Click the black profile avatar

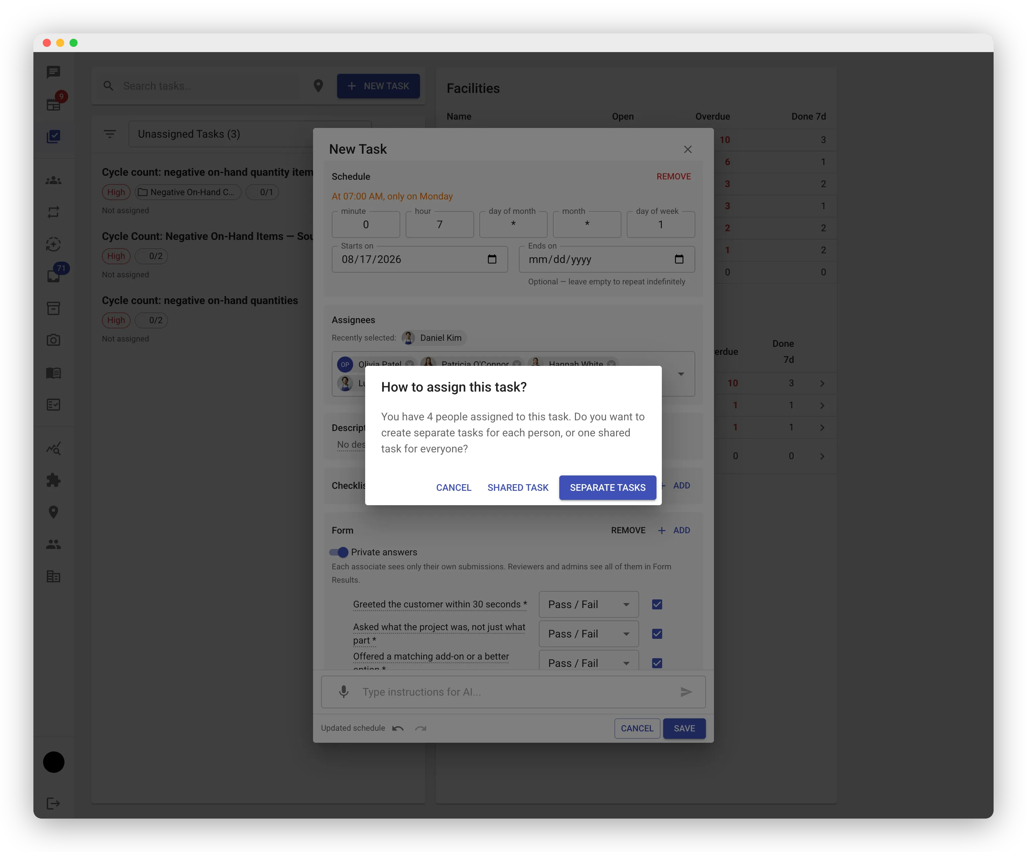pyautogui.click(x=54, y=762)
